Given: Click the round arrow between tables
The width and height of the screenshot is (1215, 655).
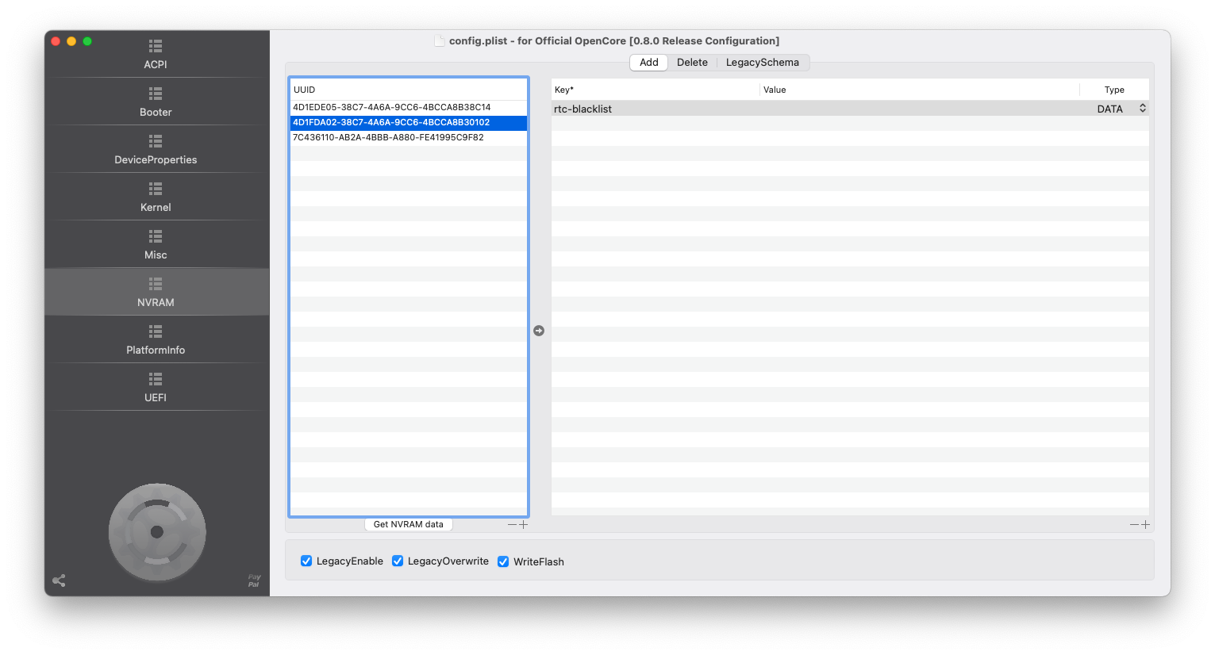Looking at the screenshot, I should click(539, 331).
